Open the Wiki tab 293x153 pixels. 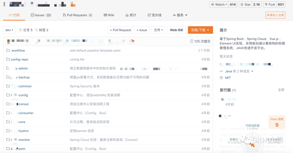[x=109, y=15]
